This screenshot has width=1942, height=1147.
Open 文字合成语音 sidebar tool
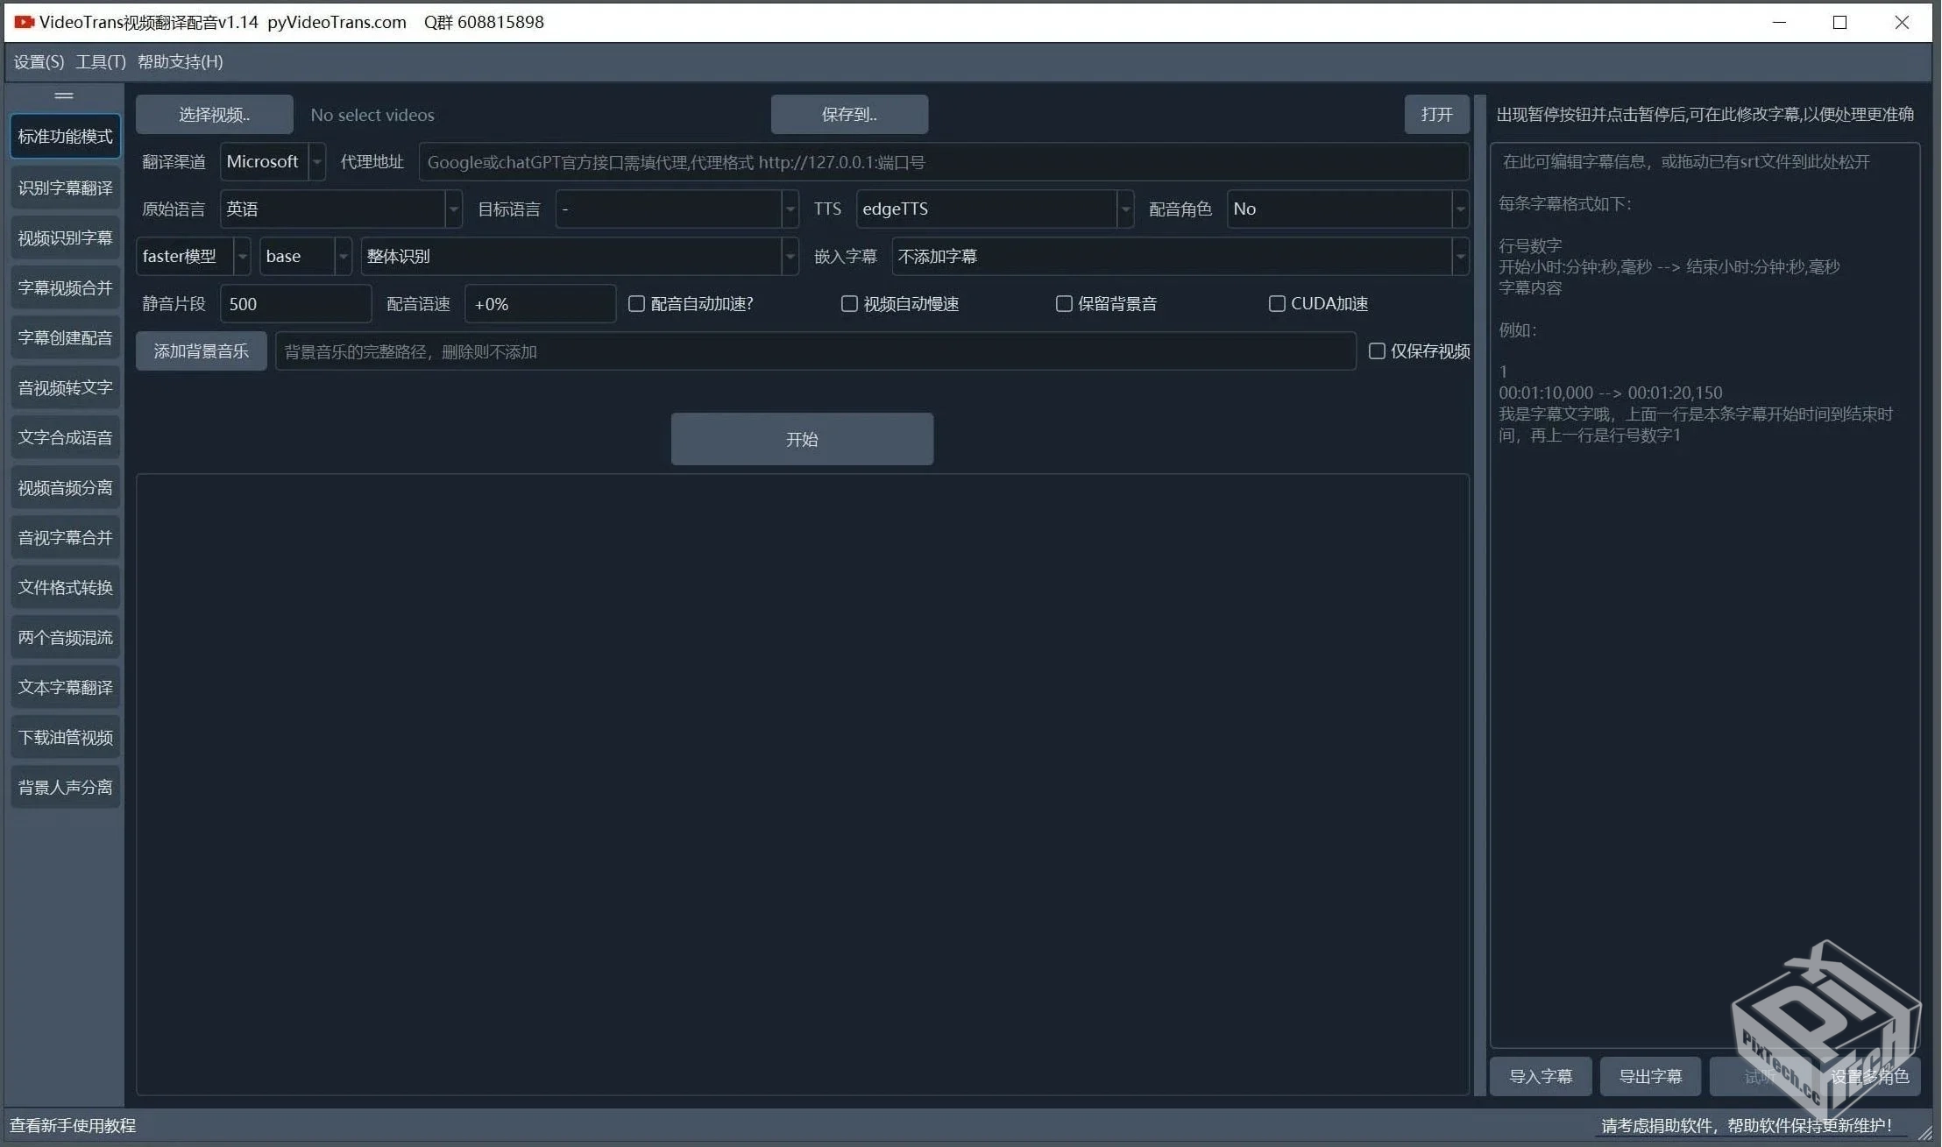[x=66, y=438]
